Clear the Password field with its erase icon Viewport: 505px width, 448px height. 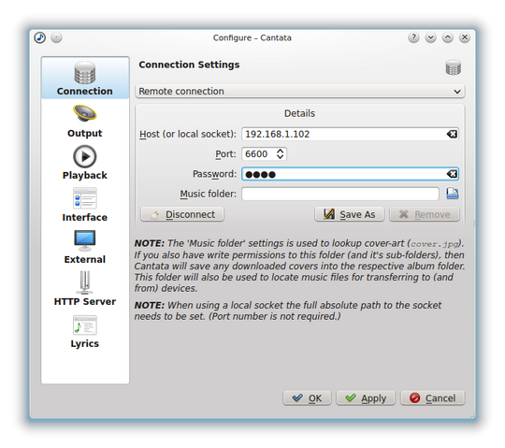[x=452, y=174]
